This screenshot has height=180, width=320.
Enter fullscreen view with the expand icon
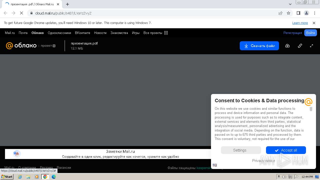tap(311, 46)
